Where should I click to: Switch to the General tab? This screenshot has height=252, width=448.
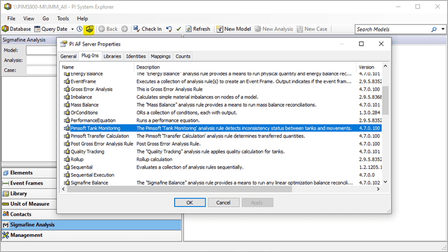[x=68, y=56]
